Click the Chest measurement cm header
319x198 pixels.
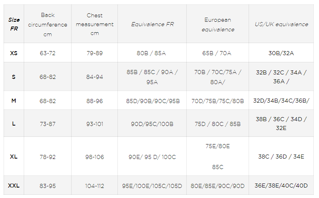[95, 24]
